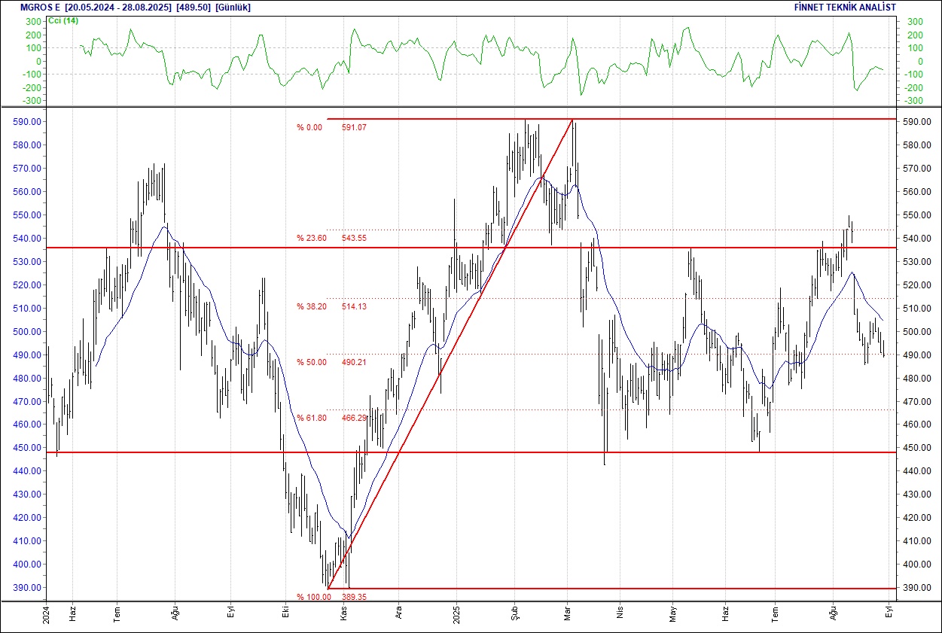This screenshot has height=633, width=942.
Task: Select the [Günlük] period label
Action: pyautogui.click(x=233, y=7)
